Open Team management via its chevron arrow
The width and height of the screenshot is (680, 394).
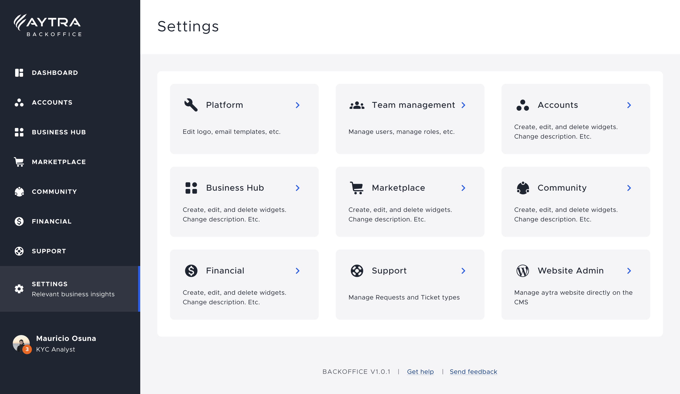point(463,105)
